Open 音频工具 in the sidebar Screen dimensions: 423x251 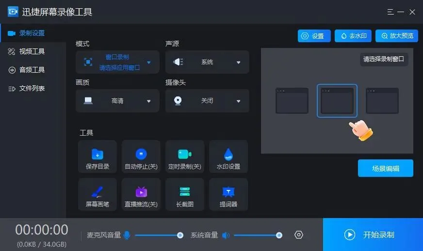click(x=33, y=70)
